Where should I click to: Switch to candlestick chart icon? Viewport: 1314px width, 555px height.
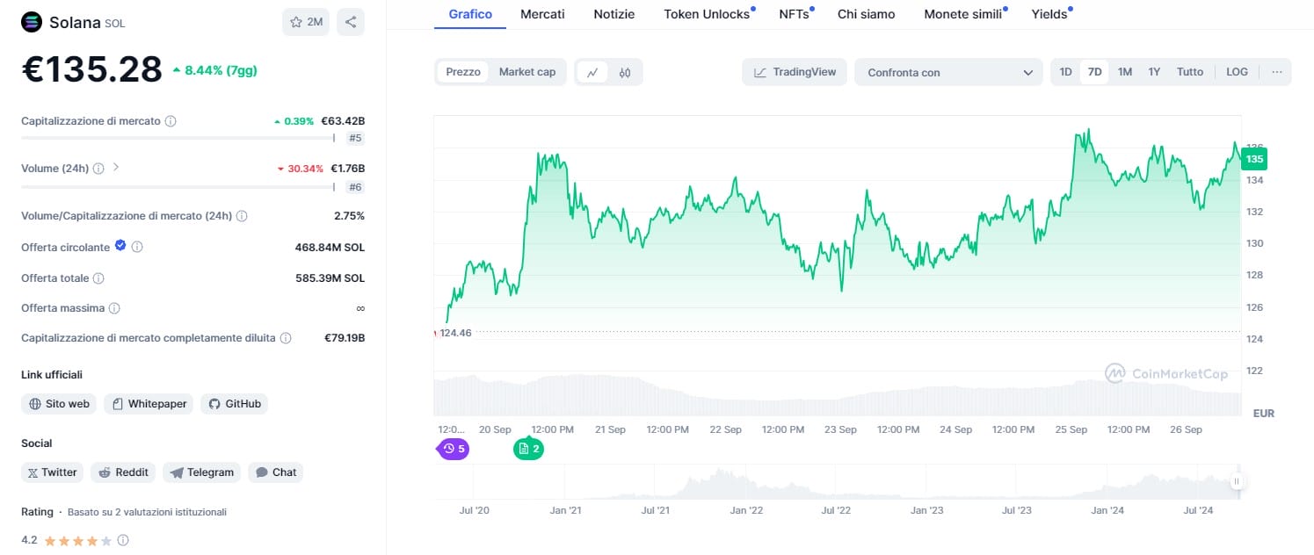(625, 72)
